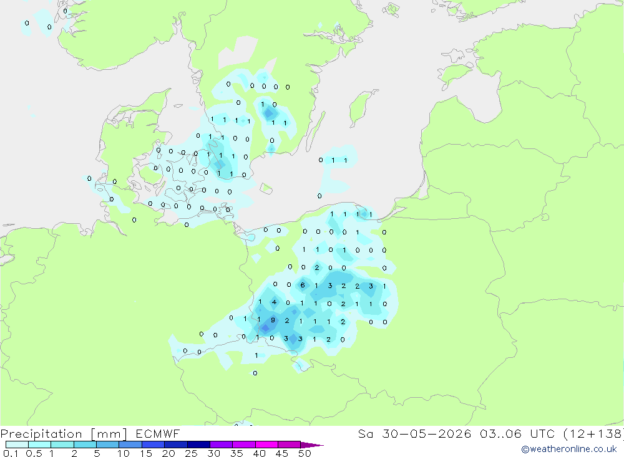624x457 pixels.
Task: Click the 'Precipitation [mm]' title text
Action: pos(64,434)
